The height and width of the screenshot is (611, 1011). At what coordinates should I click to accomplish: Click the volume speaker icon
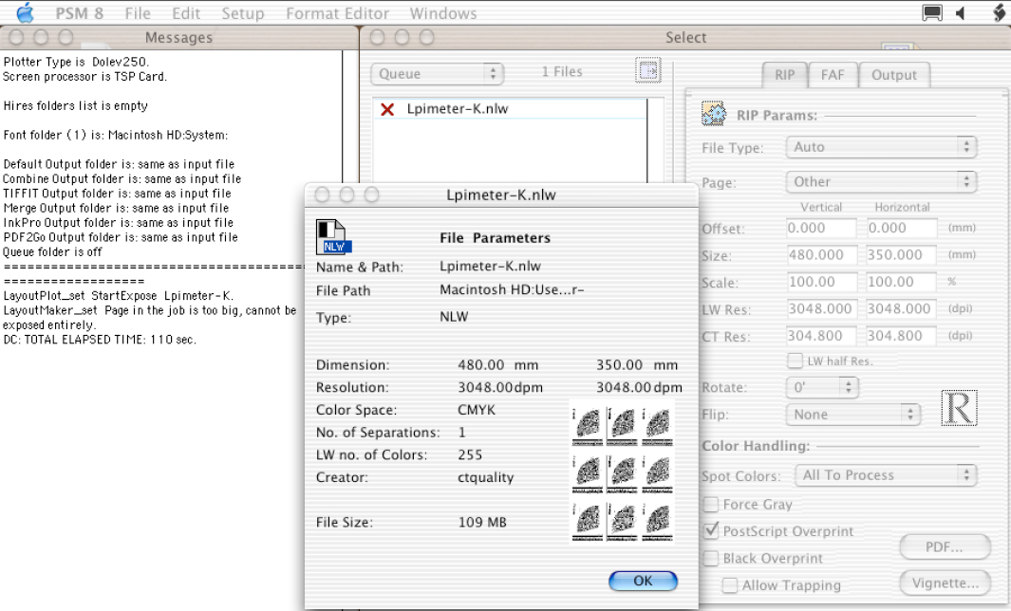click(x=961, y=13)
